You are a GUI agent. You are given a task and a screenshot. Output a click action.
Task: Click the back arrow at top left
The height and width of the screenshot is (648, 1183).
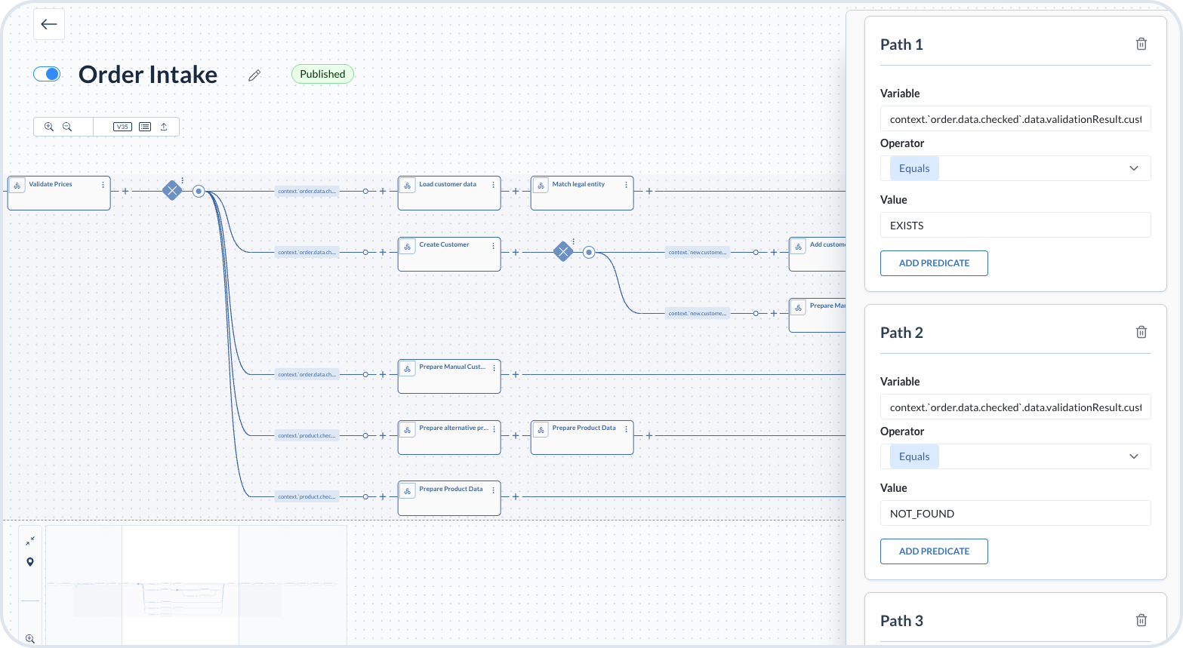click(48, 24)
